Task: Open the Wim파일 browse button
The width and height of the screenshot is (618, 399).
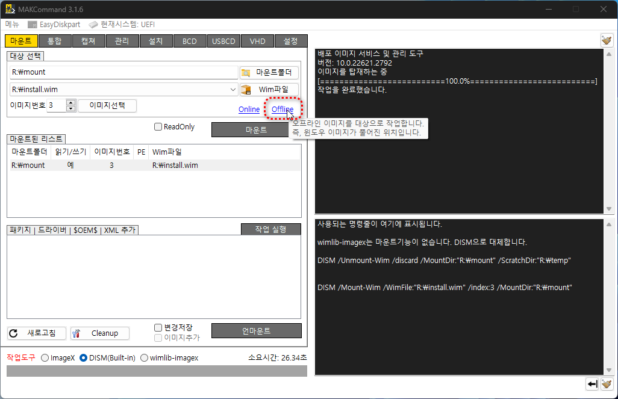Action: pyautogui.click(x=269, y=90)
